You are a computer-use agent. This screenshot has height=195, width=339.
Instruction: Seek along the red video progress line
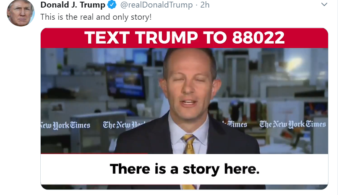pos(94,153)
